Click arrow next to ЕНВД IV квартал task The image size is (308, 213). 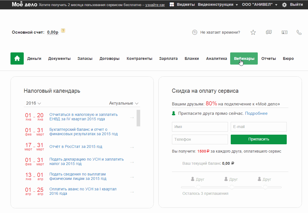(x=132, y=118)
